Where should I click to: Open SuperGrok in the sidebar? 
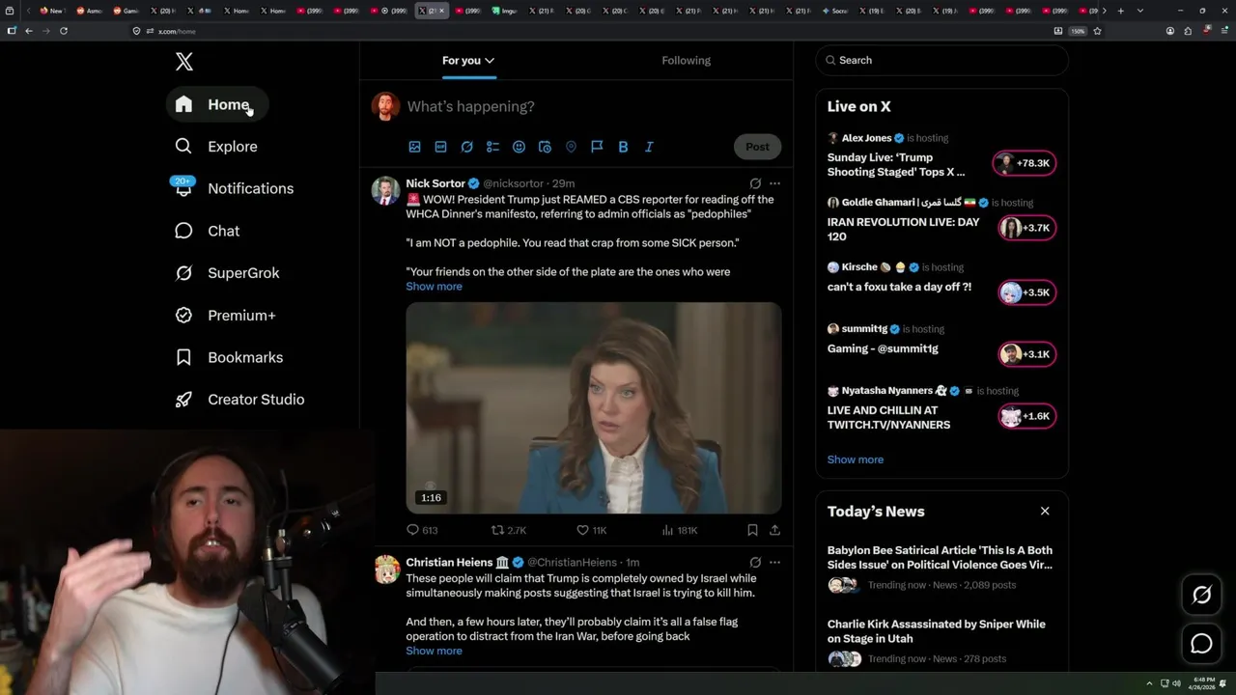click(x=228, y=273)
